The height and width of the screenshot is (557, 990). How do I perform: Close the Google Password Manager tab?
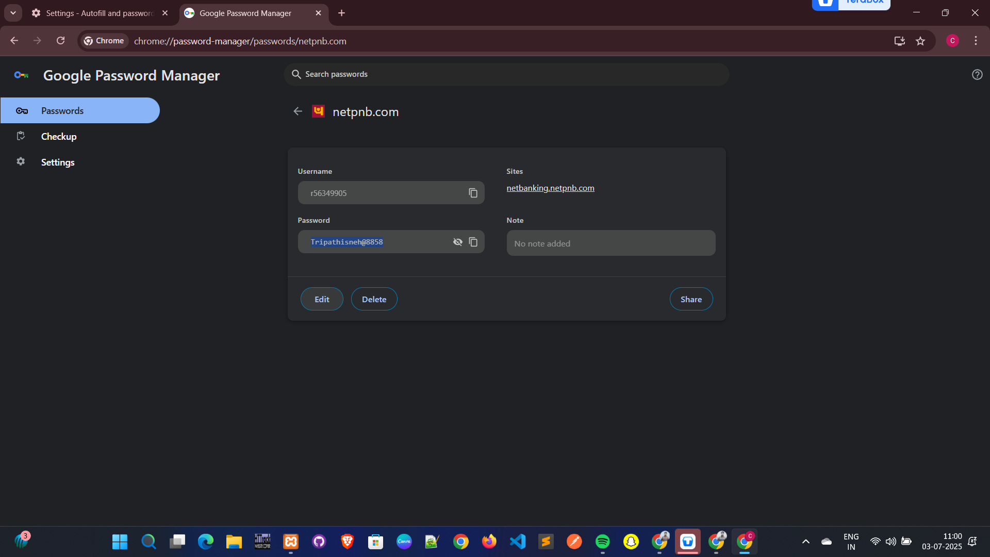click(318, 13)
